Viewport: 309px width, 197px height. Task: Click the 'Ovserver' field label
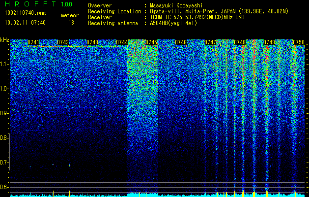100,5
